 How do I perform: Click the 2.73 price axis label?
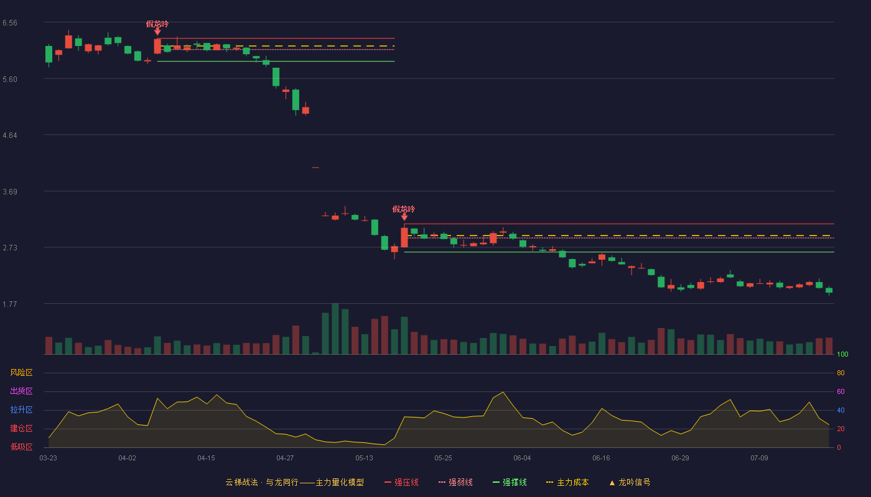[x=10, y=247]
